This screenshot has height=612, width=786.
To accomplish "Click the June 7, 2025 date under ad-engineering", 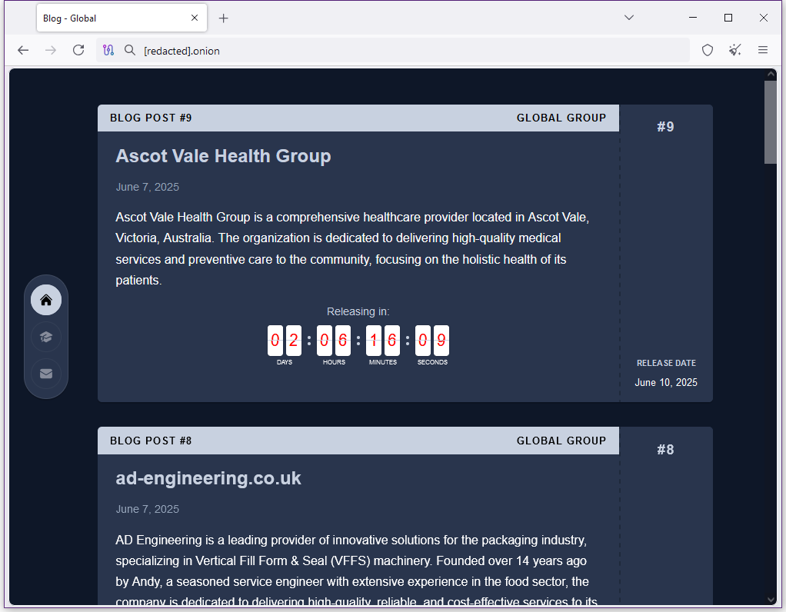I will (x=148, y=509).
